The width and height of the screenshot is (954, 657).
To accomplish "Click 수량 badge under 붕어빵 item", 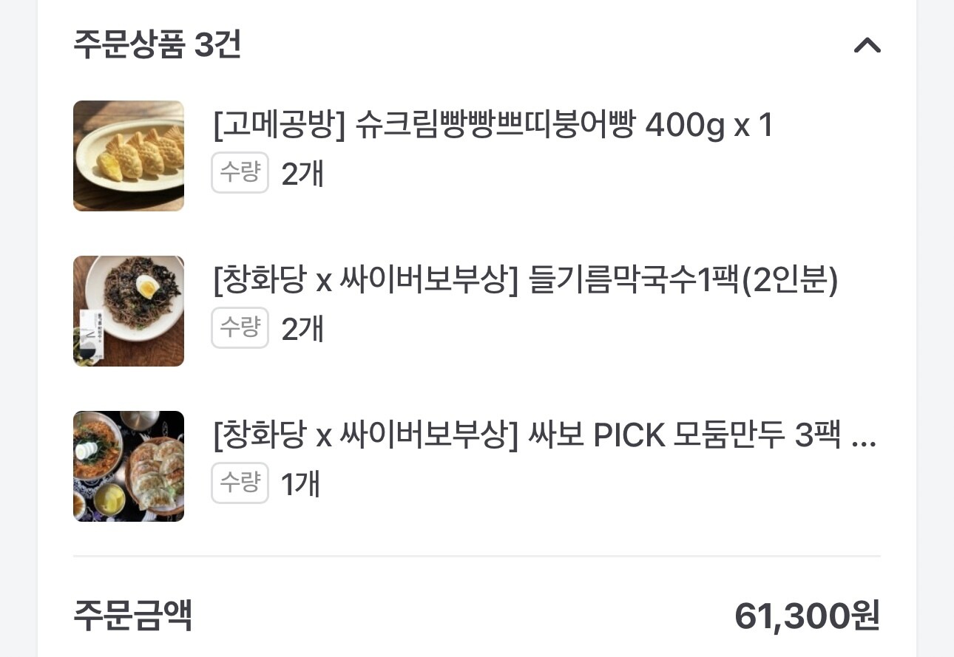I will 240,173.
